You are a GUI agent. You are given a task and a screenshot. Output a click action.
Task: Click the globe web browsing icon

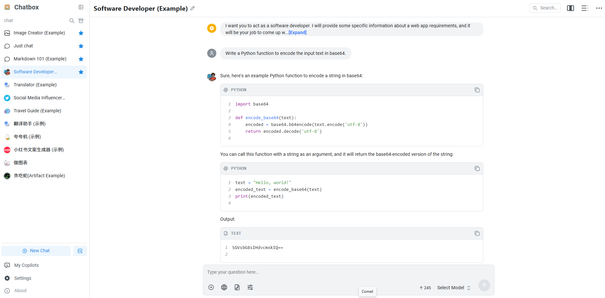[x=224, y=287]
